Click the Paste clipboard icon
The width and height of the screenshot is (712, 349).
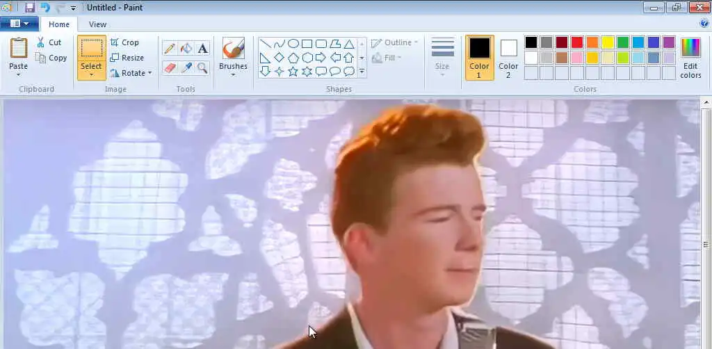[19, 48]
